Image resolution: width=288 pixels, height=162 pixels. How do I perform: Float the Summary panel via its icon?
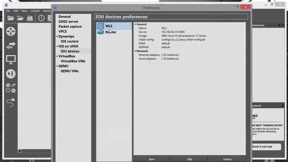[x=279, y=25]
